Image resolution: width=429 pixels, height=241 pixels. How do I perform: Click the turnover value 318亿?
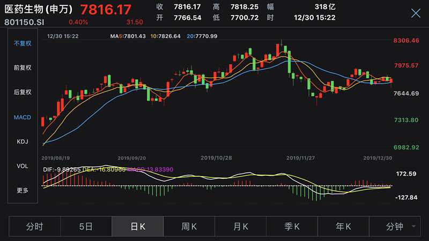point(325,7)
